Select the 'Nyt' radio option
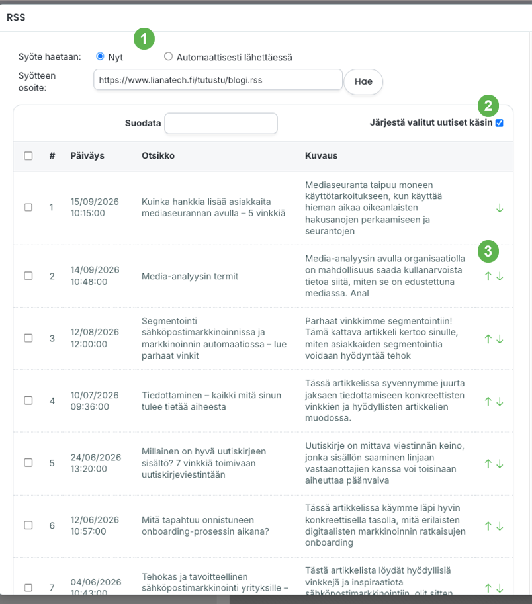Image resolution: width=532 pixels, height=604 pixels. (100, 56)
